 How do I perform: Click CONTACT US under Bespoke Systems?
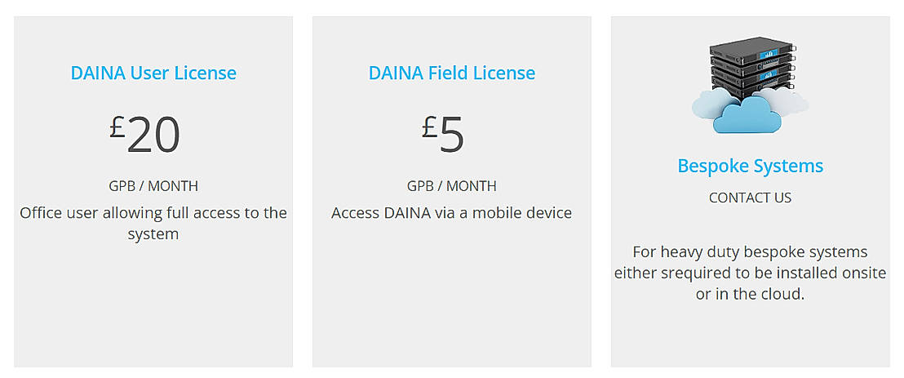pyautogui.click(x=750, y=198)
